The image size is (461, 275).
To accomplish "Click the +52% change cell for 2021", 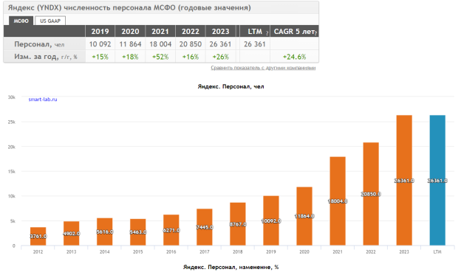I will [160, 57].
